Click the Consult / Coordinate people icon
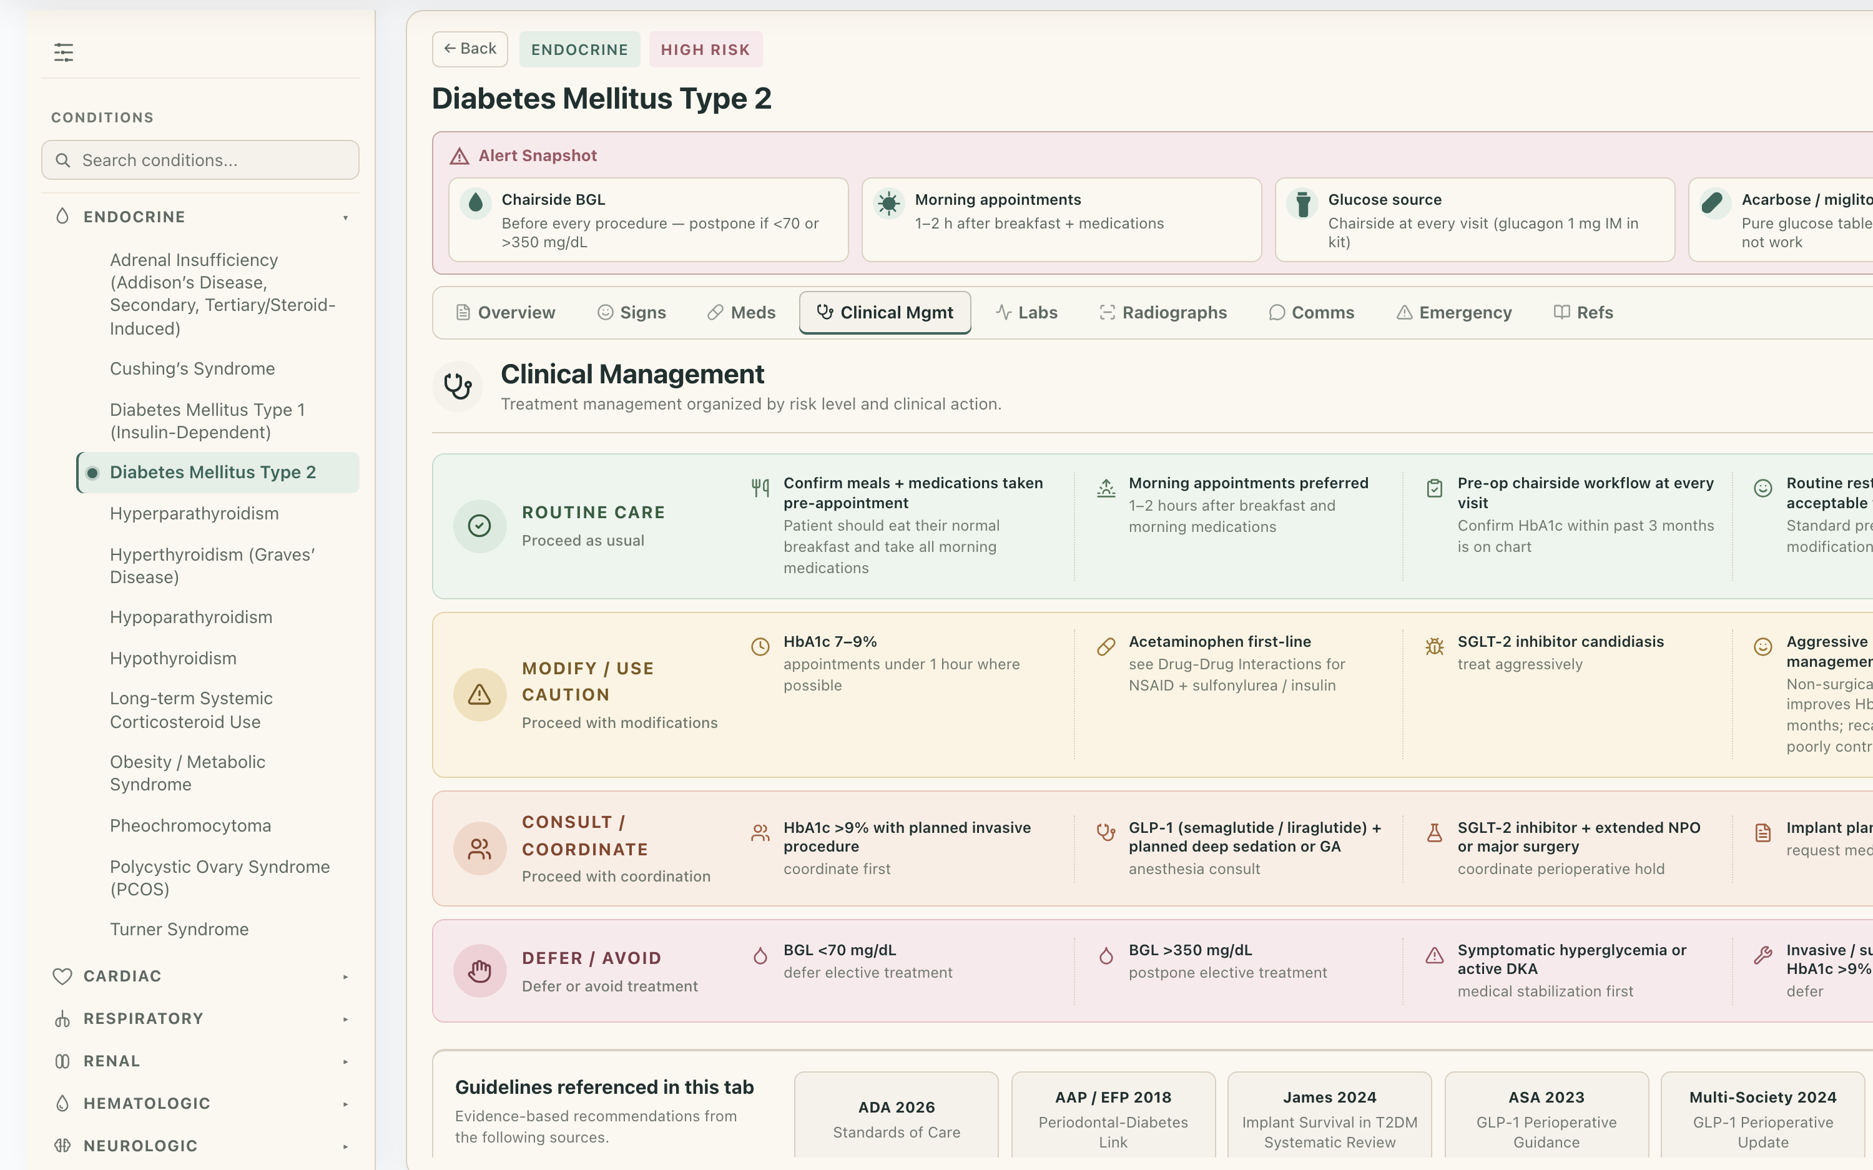The height and width of the screenshot is (1170, 1873). (x=479, y=849)
